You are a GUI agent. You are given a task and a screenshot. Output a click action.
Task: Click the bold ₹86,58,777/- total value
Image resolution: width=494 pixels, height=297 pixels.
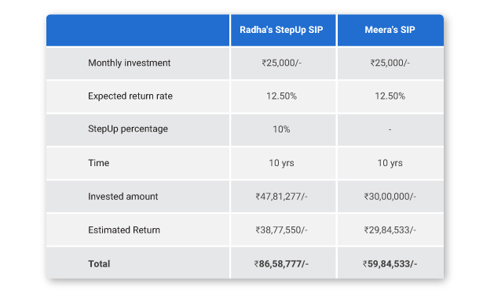pyautogui.click(x=281, y=263)
